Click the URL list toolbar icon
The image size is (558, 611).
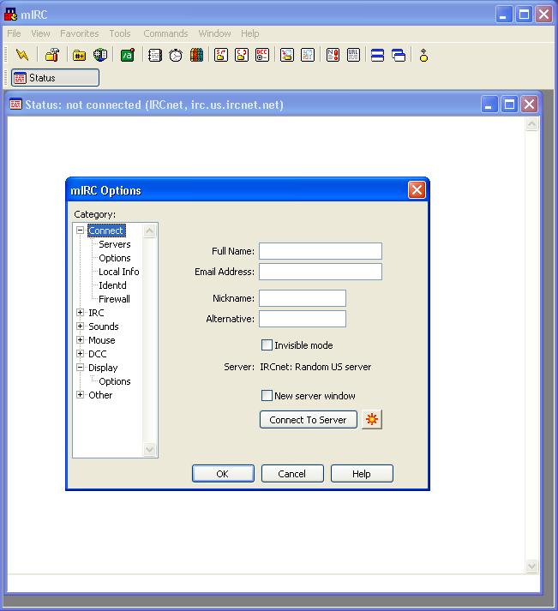[354, 56]
